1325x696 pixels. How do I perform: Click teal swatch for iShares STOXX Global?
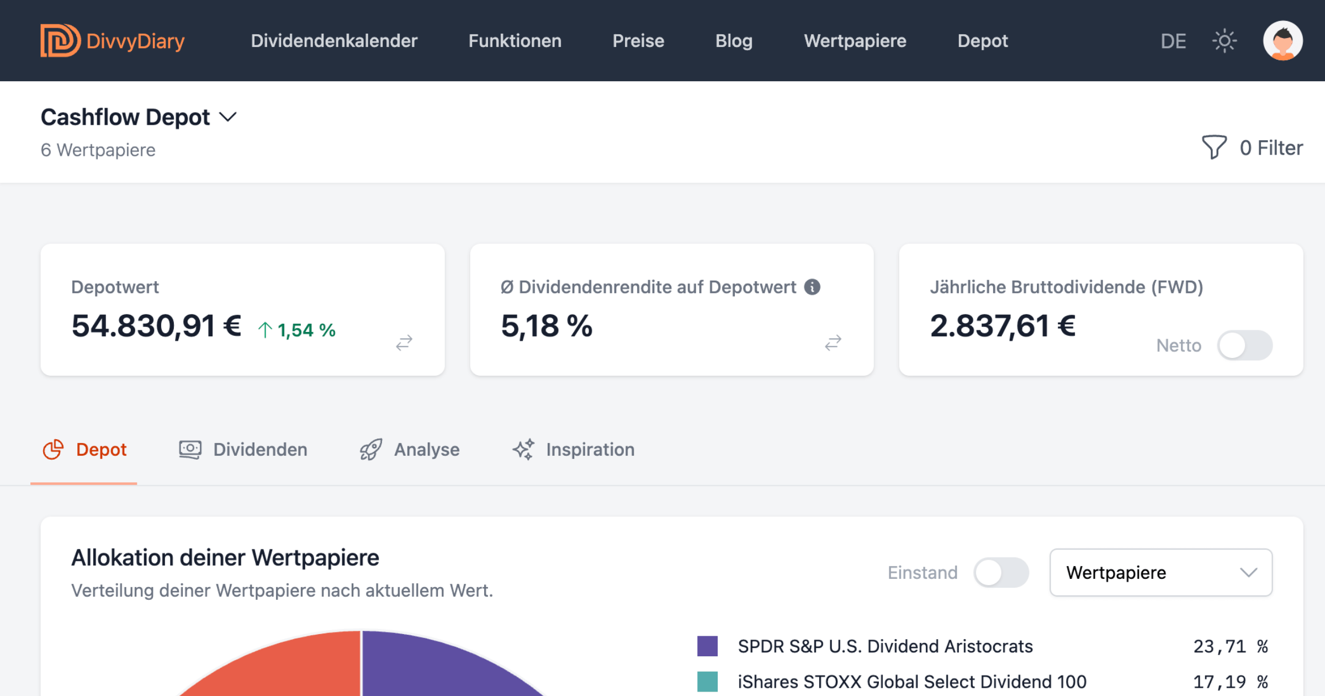click(707, 682)
